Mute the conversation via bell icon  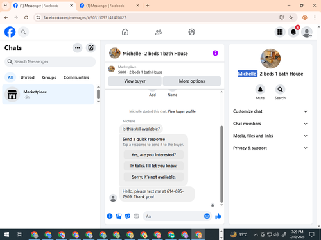[x=260, y=90]
